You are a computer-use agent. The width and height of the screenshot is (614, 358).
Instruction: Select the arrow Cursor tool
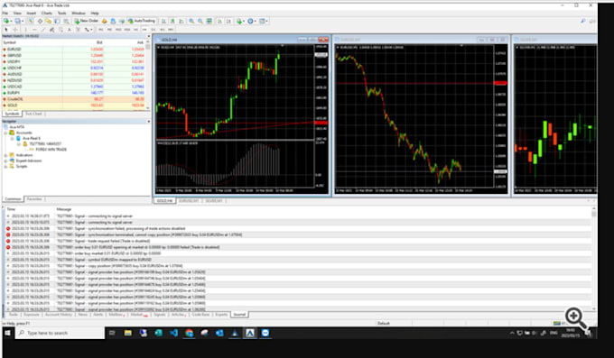pos(6,30)
